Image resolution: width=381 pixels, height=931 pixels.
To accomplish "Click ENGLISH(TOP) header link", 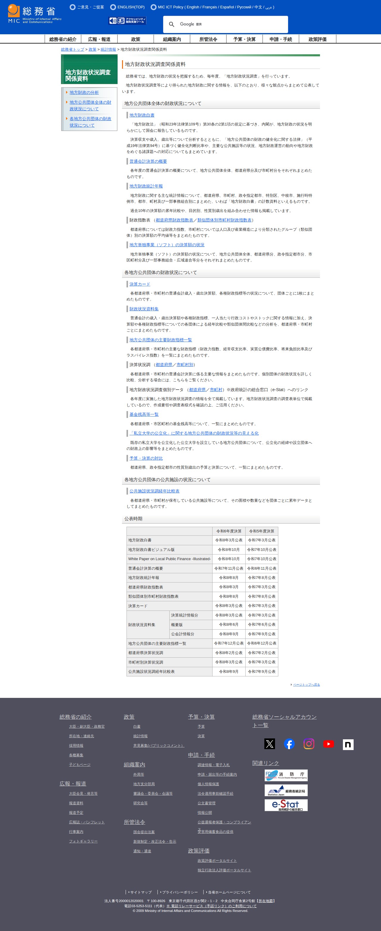I will [128, 7].
